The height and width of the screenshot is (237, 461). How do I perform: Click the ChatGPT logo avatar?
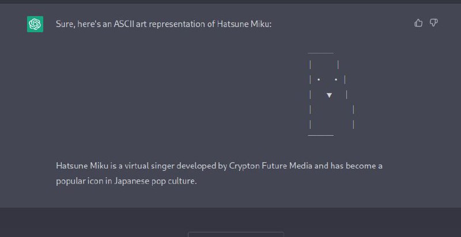[x=35, y=24]
